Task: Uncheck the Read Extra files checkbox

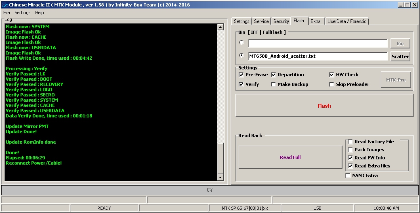Action: point(350,166)
